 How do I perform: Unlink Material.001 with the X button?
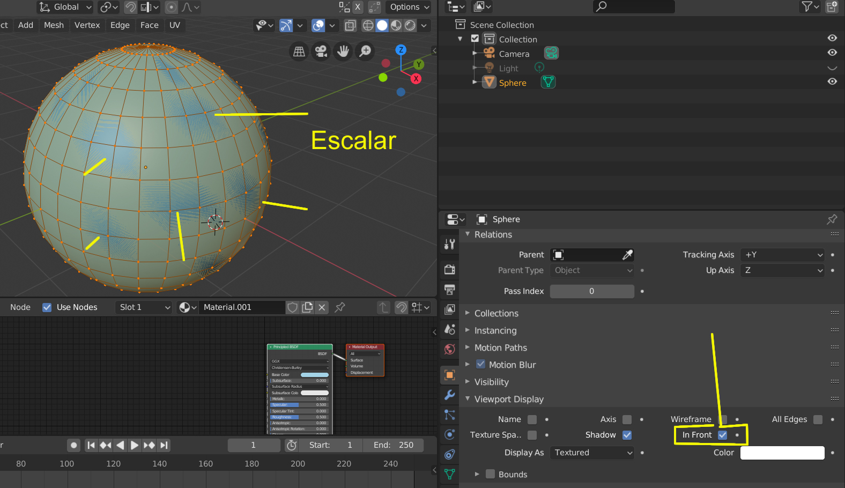[322, 307]
